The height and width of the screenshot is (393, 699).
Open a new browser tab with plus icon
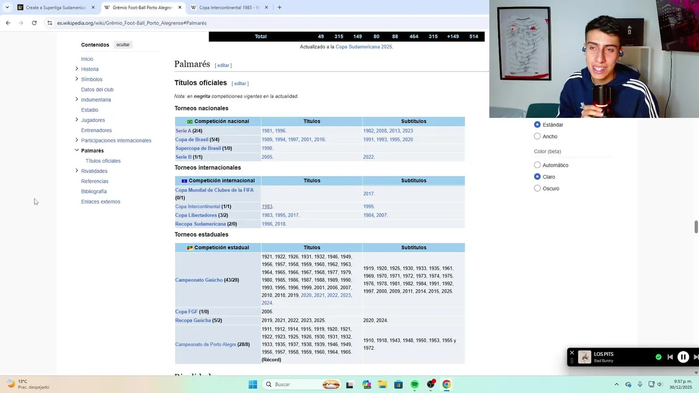[x=280, y=8]
